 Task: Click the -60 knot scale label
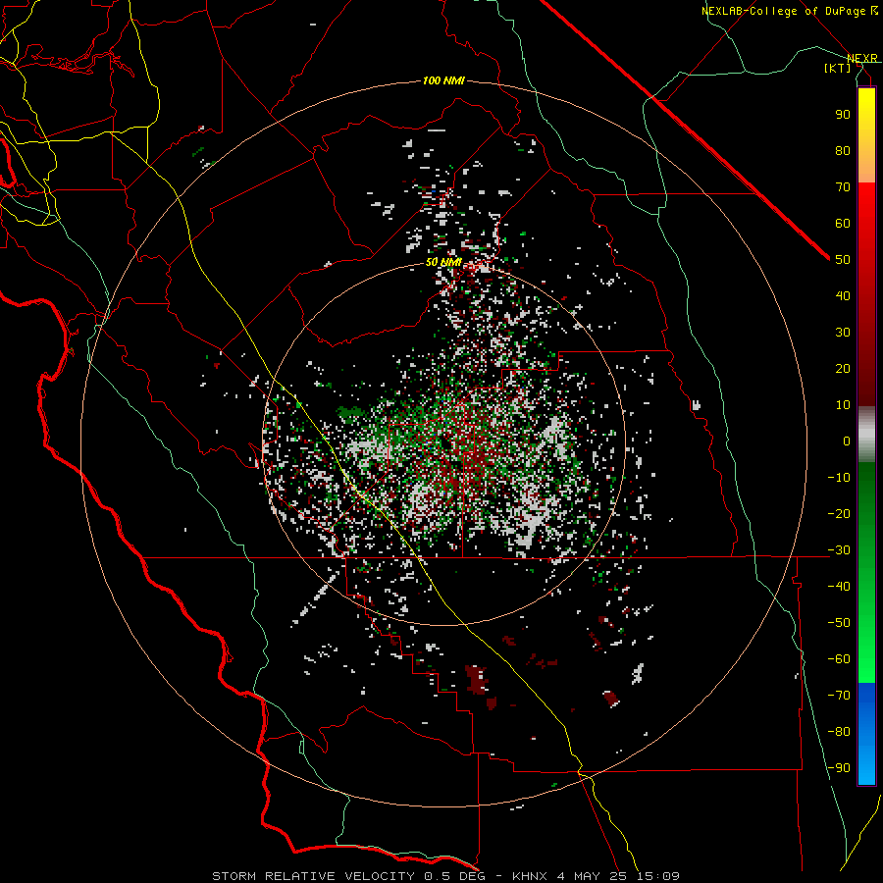click(x=839, y=659)
